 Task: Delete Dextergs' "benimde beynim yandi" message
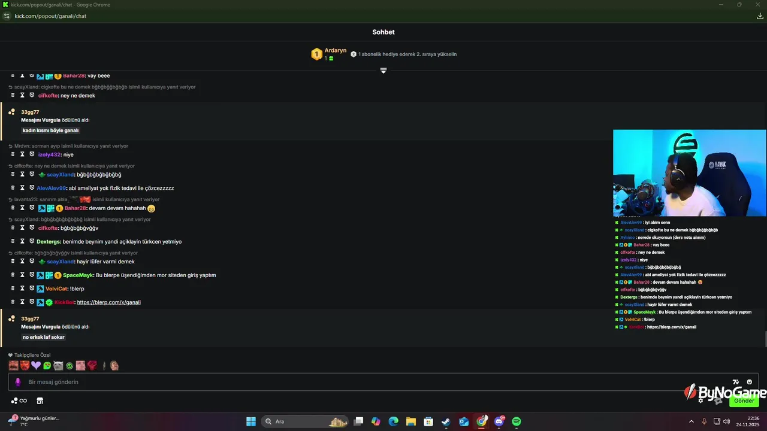point(13,241)
